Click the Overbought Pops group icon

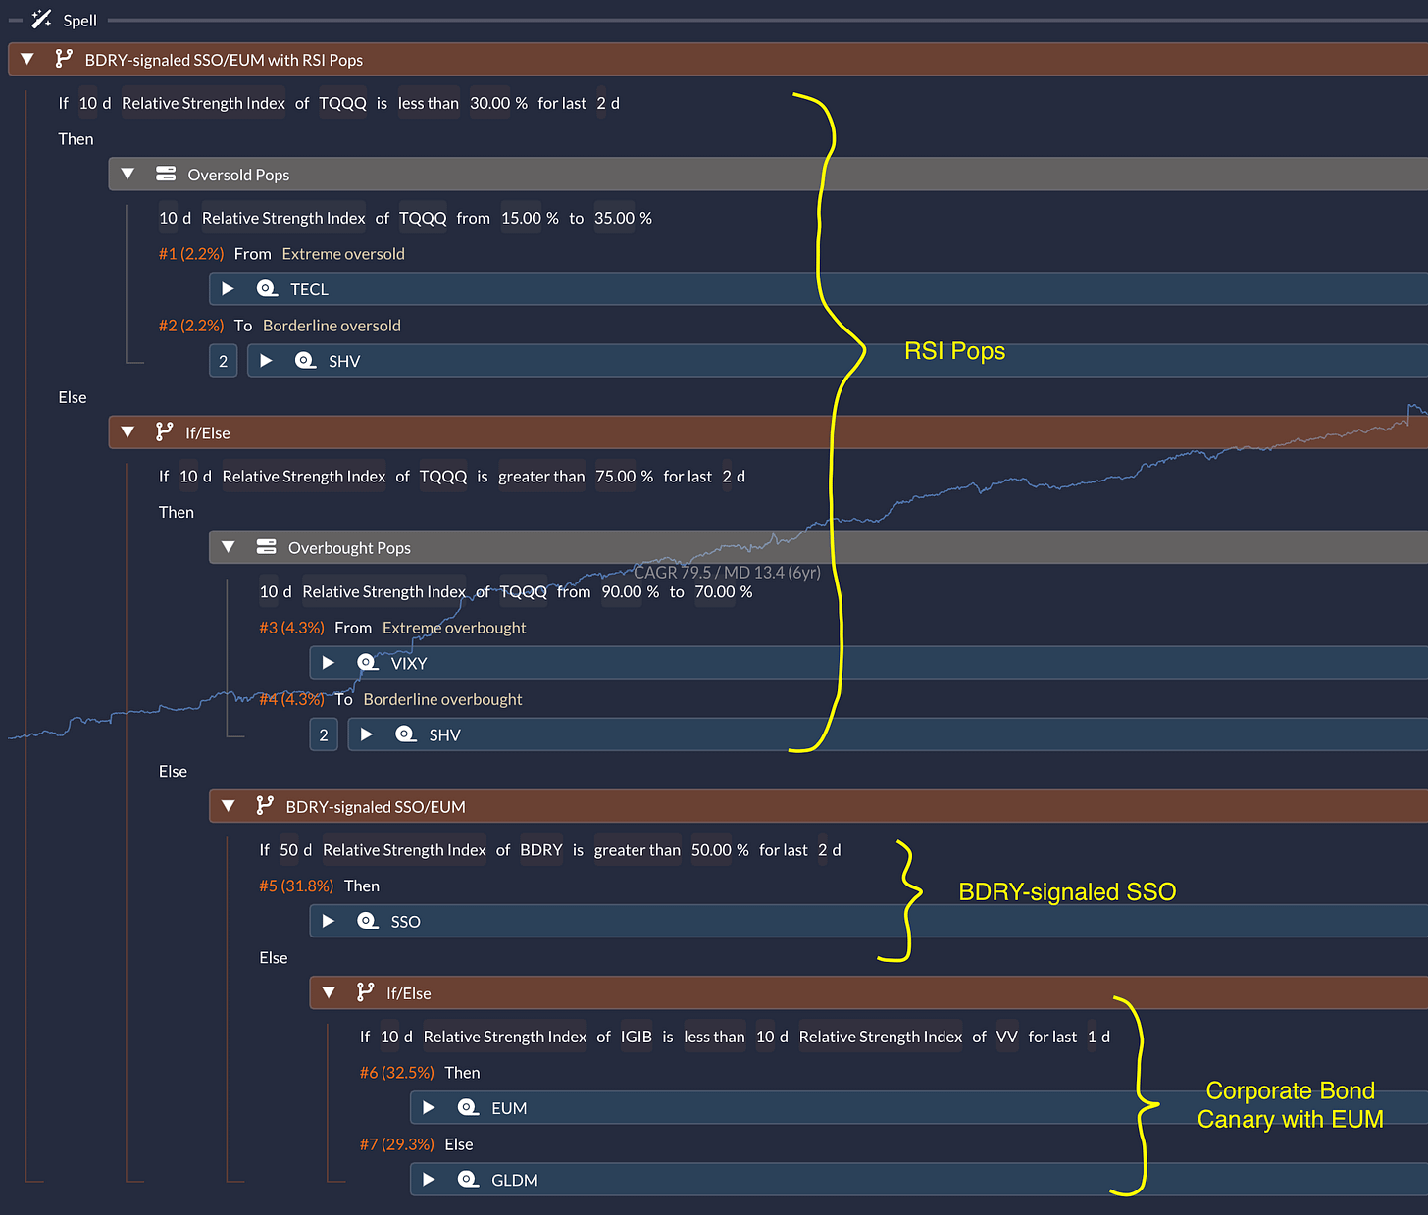pos(266,546)
